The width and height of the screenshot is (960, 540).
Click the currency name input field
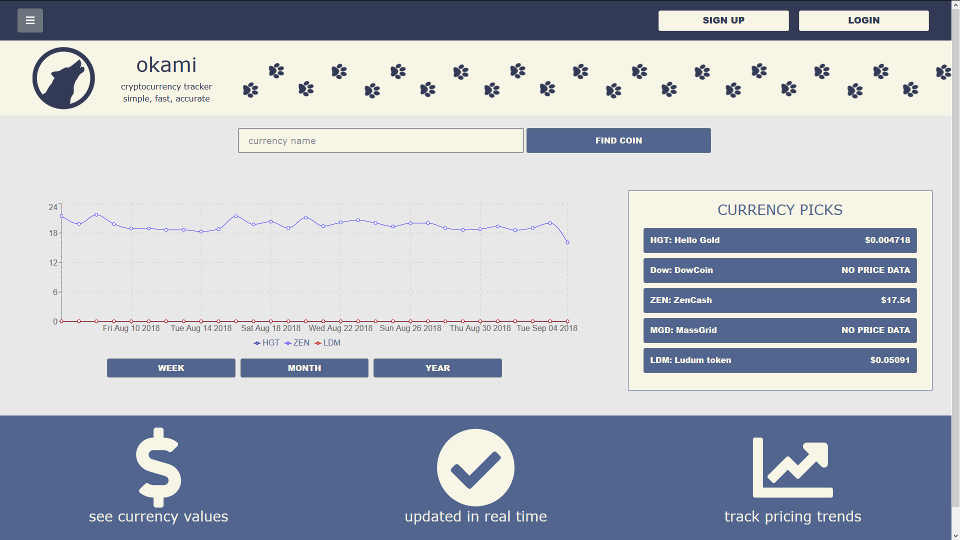click(381, 140)
